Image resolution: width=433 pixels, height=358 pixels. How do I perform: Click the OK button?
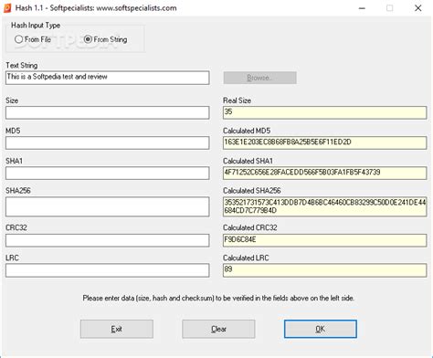pos(321,329)
